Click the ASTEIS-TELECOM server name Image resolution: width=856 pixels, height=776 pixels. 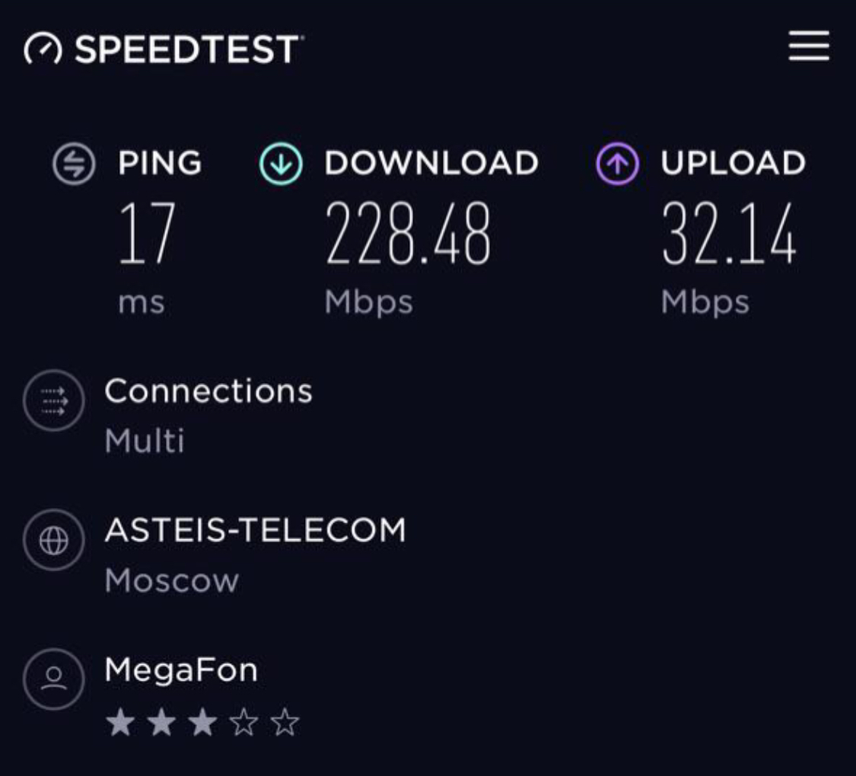(x=255, y=530)
